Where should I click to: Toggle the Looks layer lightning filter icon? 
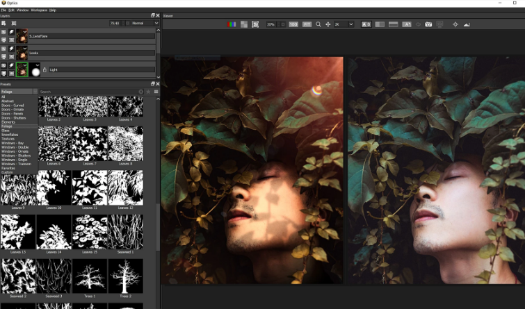tap(11, 49)
